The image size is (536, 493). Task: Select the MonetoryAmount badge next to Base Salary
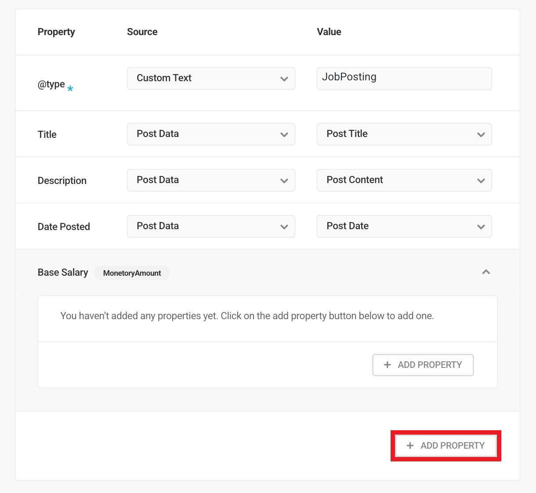click(132, 273)
